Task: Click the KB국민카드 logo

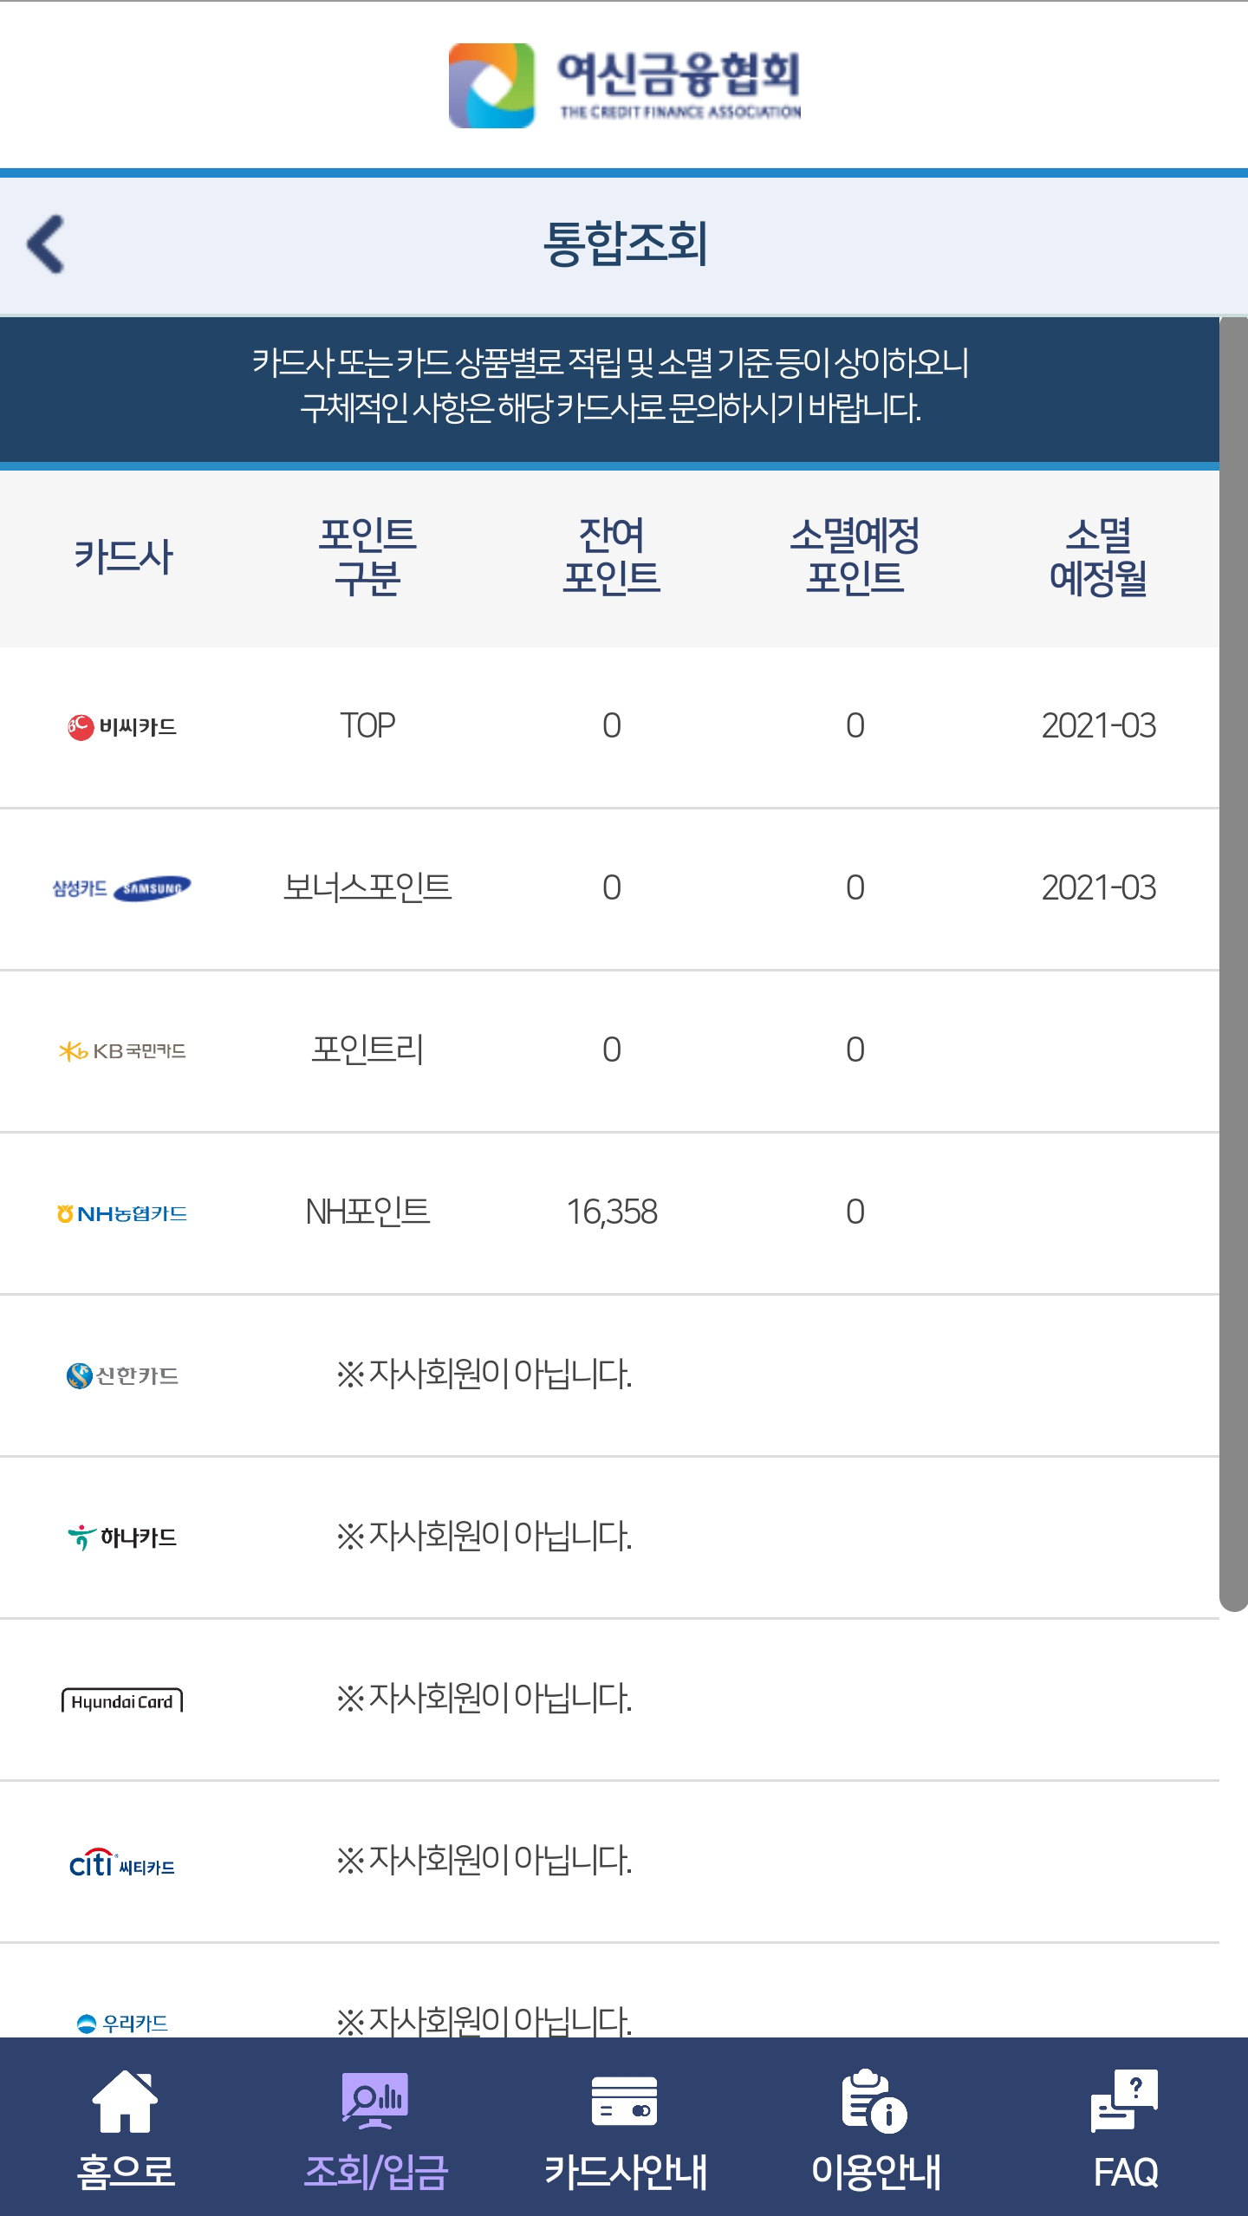Action: coord(122,1051)
